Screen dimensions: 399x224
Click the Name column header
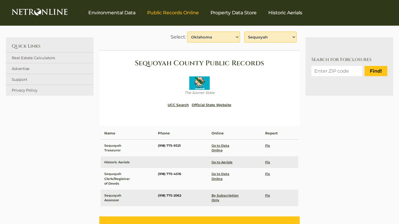[110, 133]
